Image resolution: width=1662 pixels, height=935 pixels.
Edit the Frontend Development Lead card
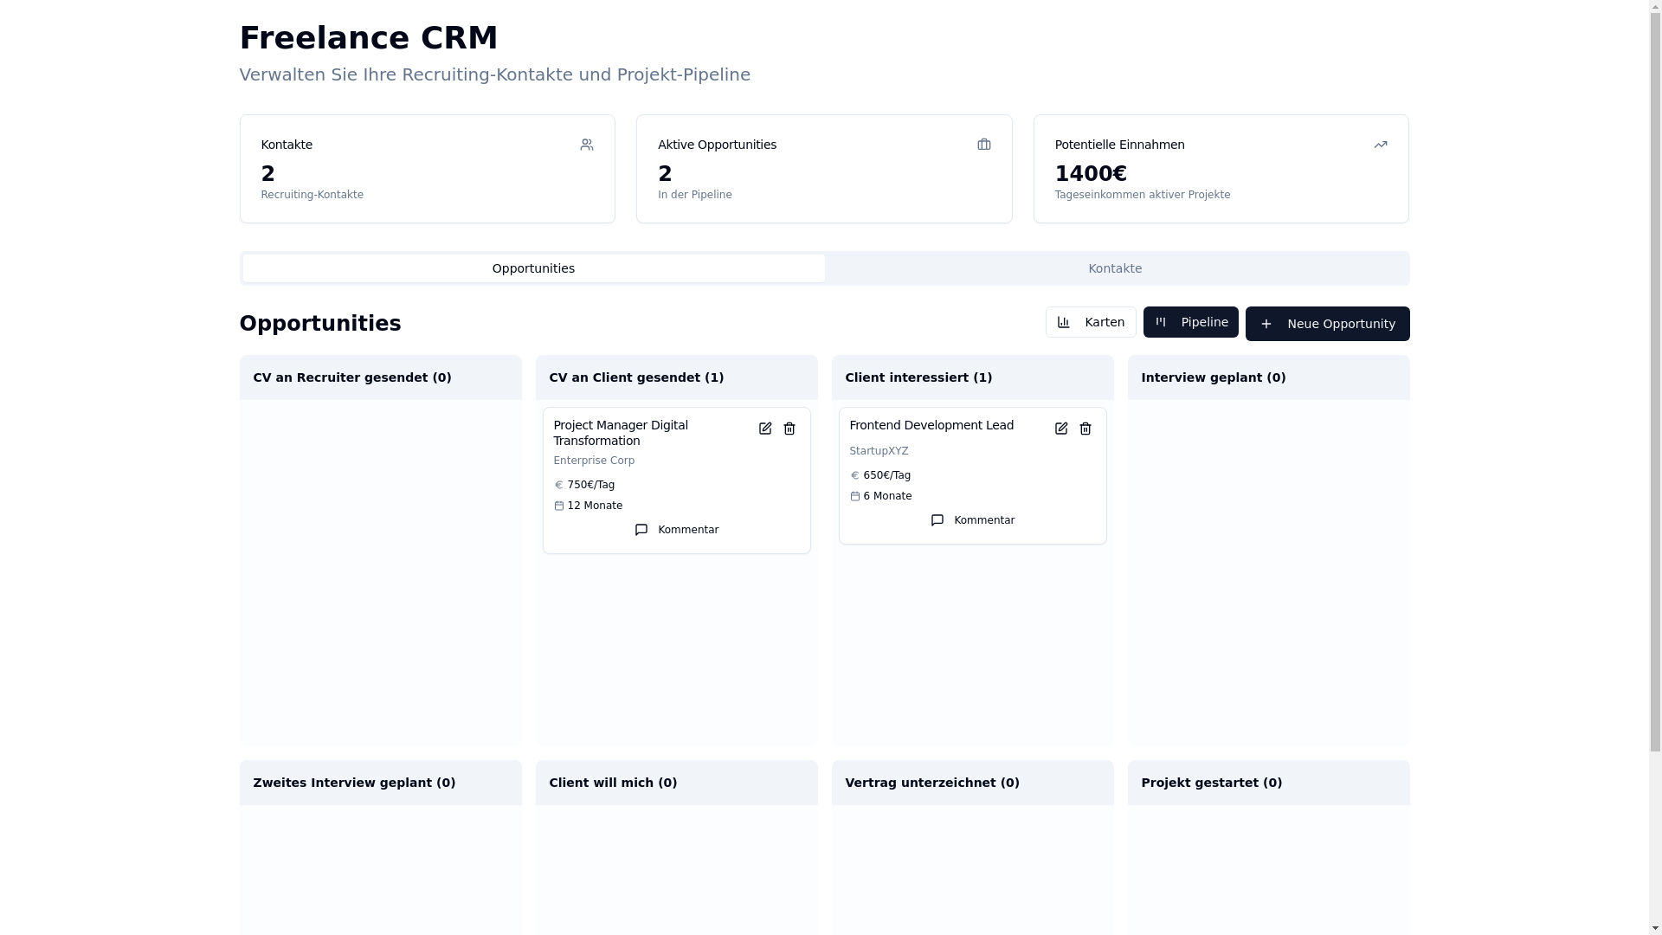point(1061,429)
